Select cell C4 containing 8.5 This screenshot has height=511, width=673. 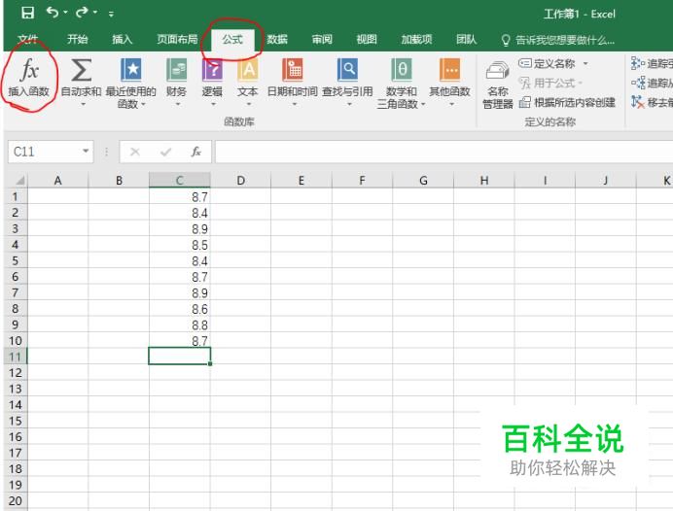(180, 245)
